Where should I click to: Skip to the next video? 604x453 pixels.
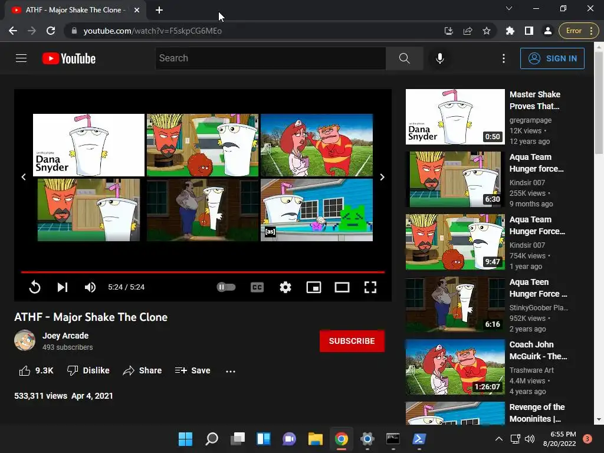point(63,287)
